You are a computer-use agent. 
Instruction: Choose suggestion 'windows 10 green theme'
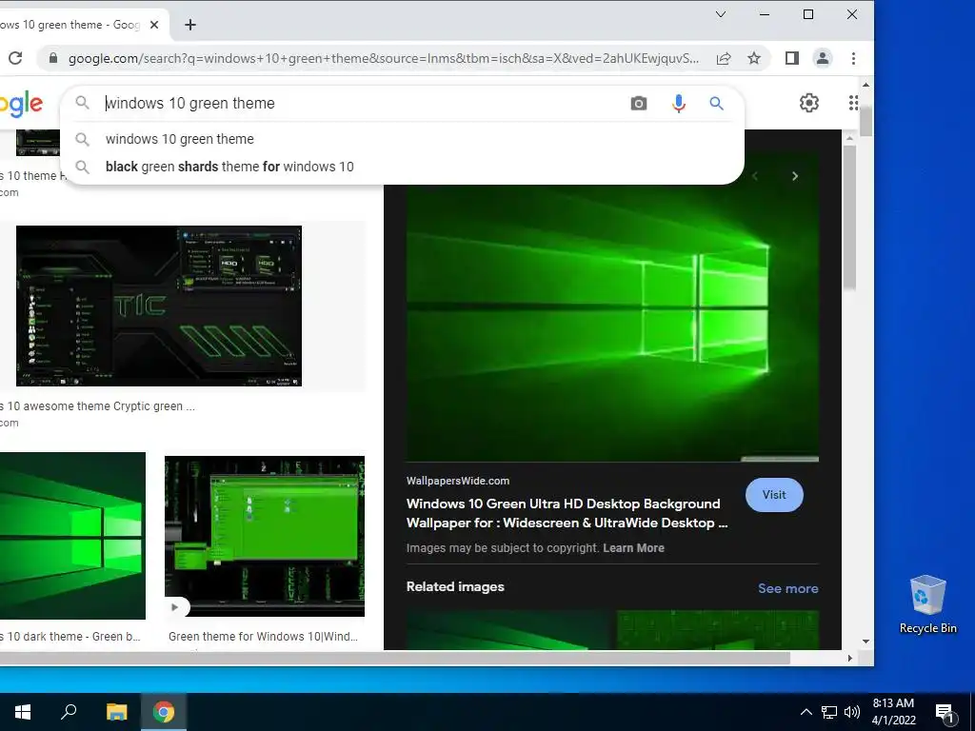point(403,139)
